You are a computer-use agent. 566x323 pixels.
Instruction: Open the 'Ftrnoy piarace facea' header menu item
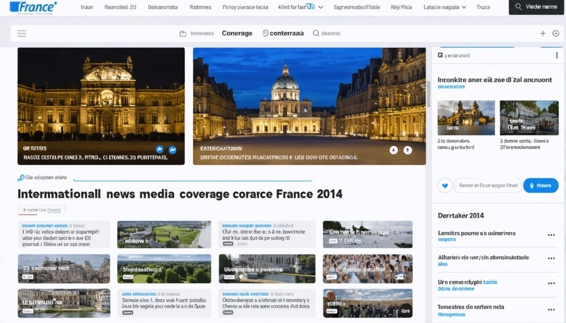coord(245,7)
